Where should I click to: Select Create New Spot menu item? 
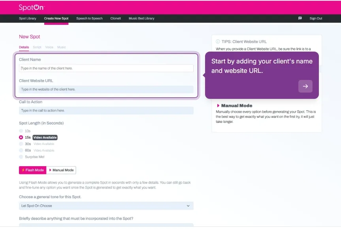[56, 19]
